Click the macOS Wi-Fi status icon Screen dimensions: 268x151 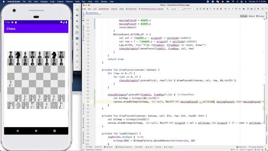point(233,2)
